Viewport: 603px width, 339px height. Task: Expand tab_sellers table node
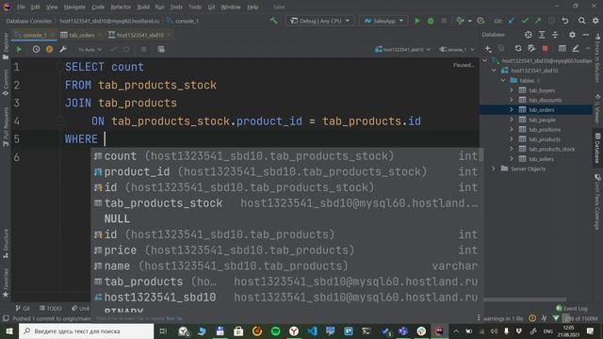pyautogui.click(x=511, y=159)
